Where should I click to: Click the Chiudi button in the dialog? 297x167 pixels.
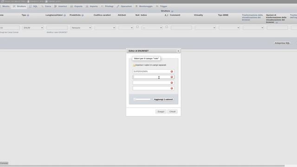pyautogui.click(x=172, y=112)
